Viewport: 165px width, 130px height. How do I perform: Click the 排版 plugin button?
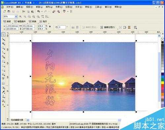coord(7,21)
